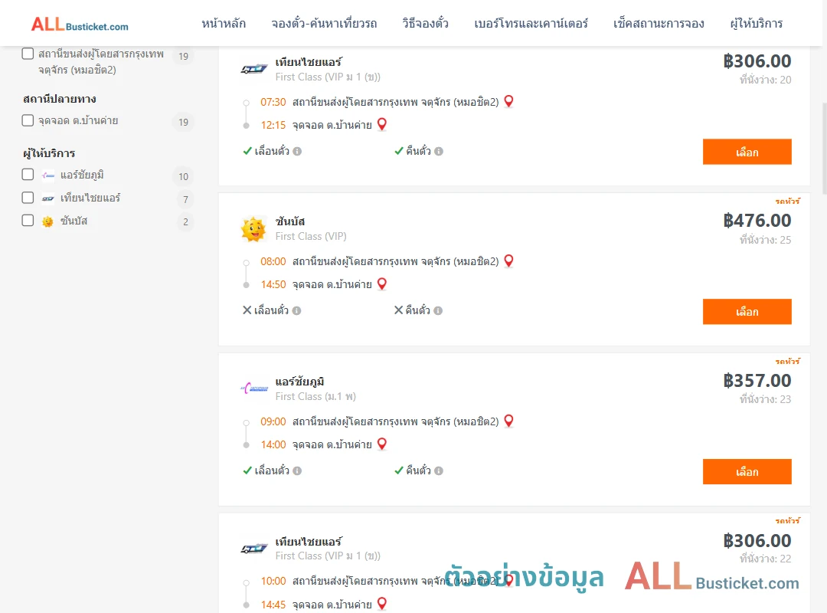Screen dimensions: 827x613
Task: Open จองตั๋ว-ค้นหาเที่ยวรถ menu item
Action: click(325, 23)
